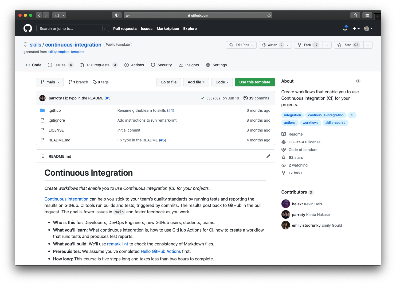Click the commit status checkmark icon
The image size is (396, 285).
[202, 98]
